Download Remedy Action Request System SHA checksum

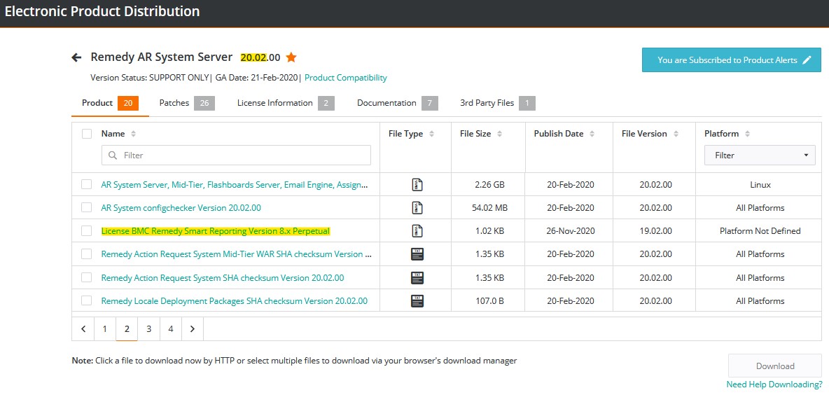[x=223, y=277]
